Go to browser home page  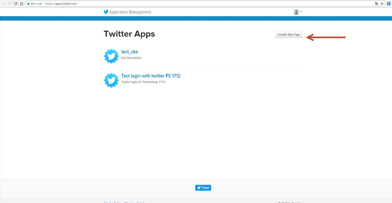[x=21, y=3]
